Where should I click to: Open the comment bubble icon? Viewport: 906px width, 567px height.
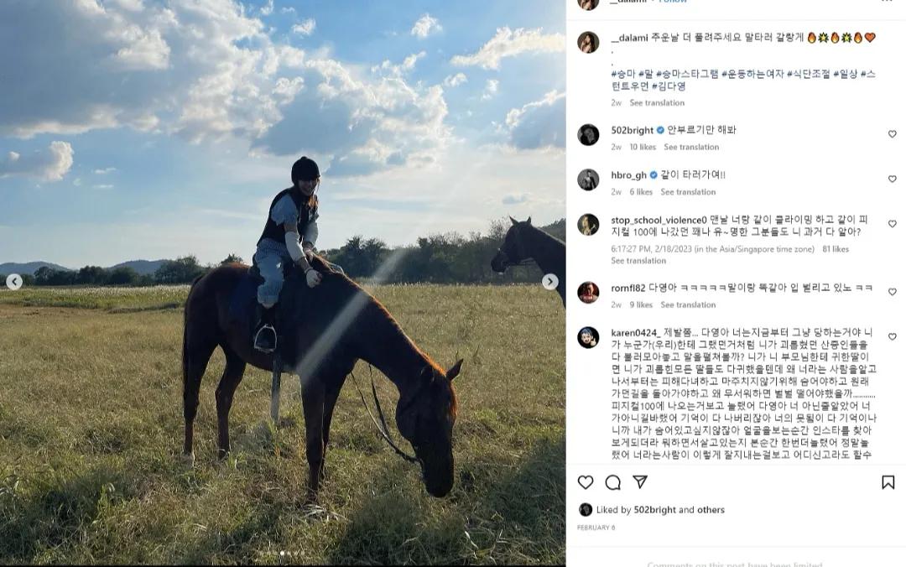point(612,482)
